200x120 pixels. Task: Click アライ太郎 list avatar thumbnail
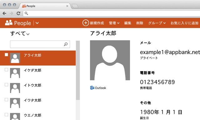coord(15,58)
